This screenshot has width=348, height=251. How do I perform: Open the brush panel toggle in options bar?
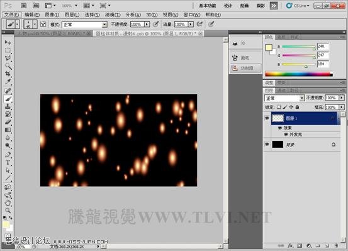point(43,24)
